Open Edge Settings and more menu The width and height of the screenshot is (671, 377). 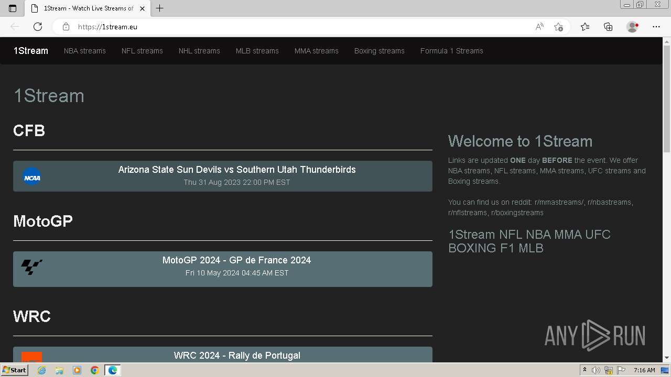(656, 27)
